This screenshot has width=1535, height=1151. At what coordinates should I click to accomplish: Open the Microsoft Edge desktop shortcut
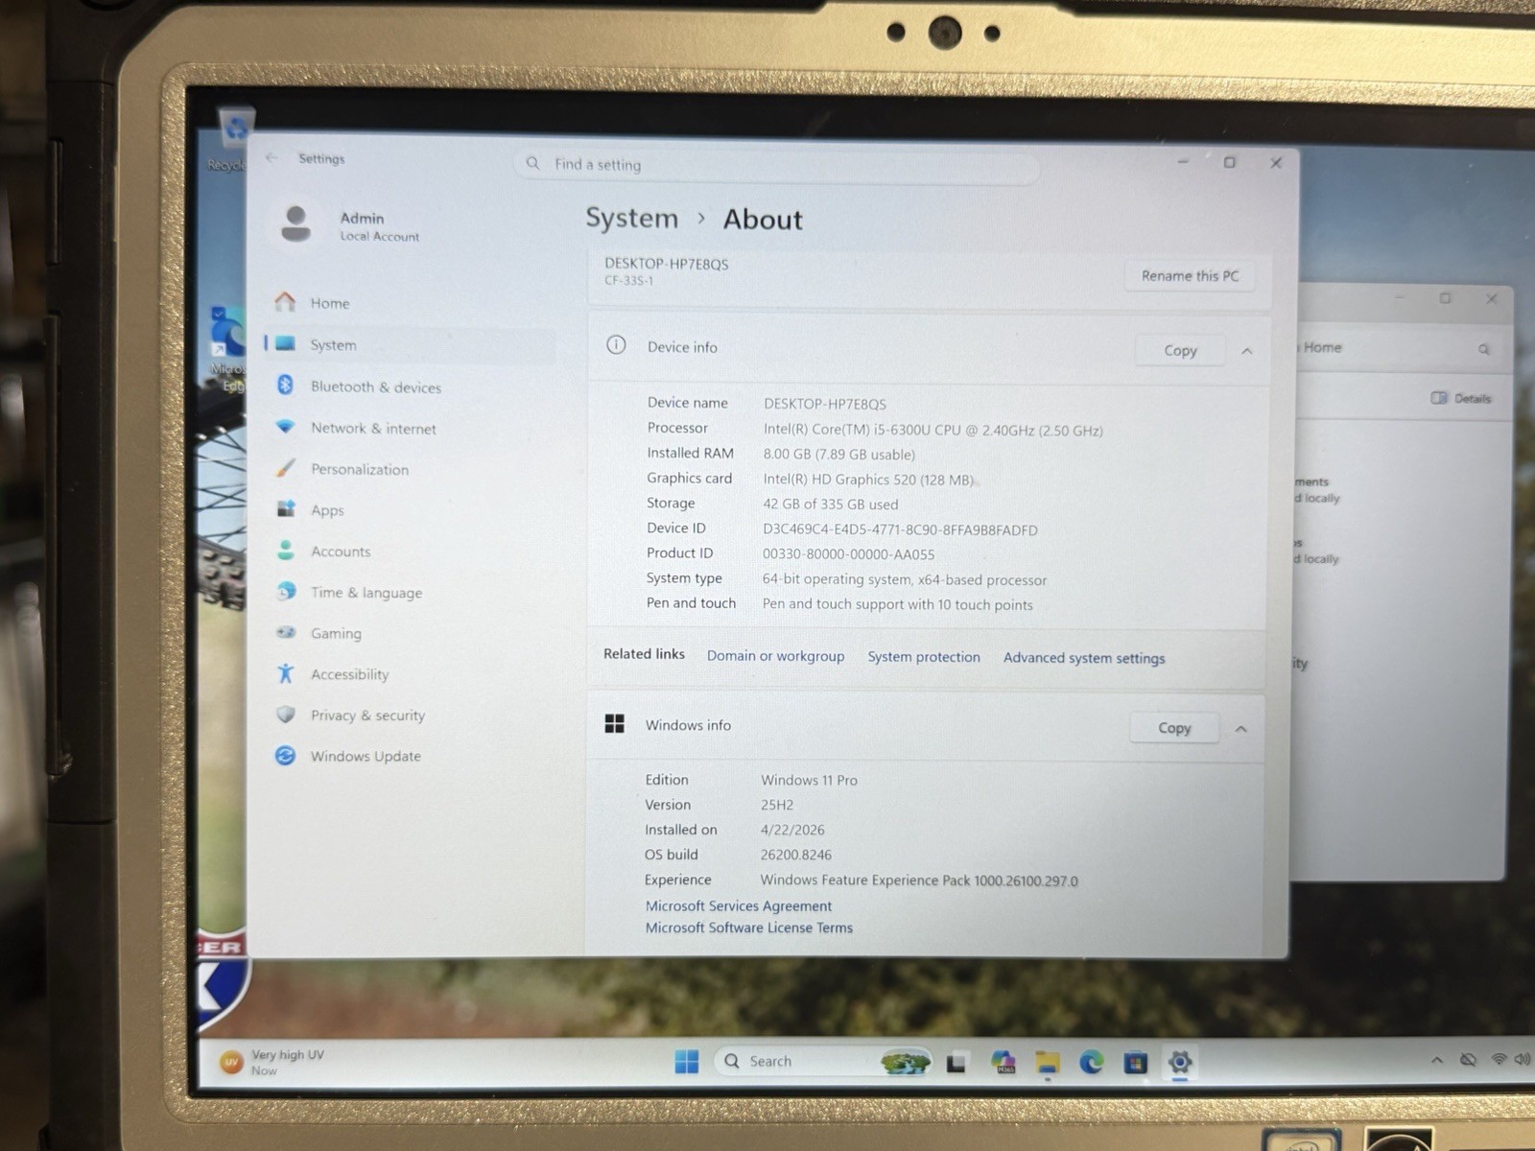click(228, 350)
